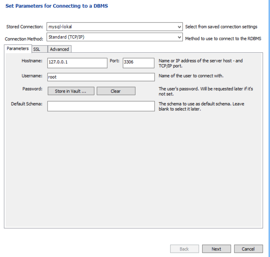Cancel the connection wizard

(x=248, y=249)
